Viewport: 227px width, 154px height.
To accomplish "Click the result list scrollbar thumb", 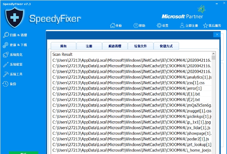I will 214,58.
